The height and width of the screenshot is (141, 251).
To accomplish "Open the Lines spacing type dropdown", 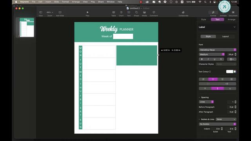I will (x=206, y=102).
